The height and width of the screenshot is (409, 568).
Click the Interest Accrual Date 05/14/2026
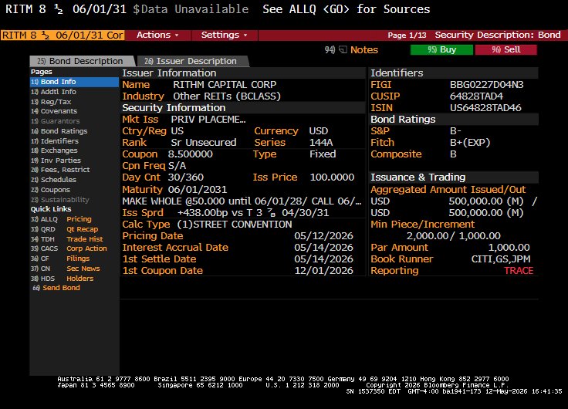323,248
